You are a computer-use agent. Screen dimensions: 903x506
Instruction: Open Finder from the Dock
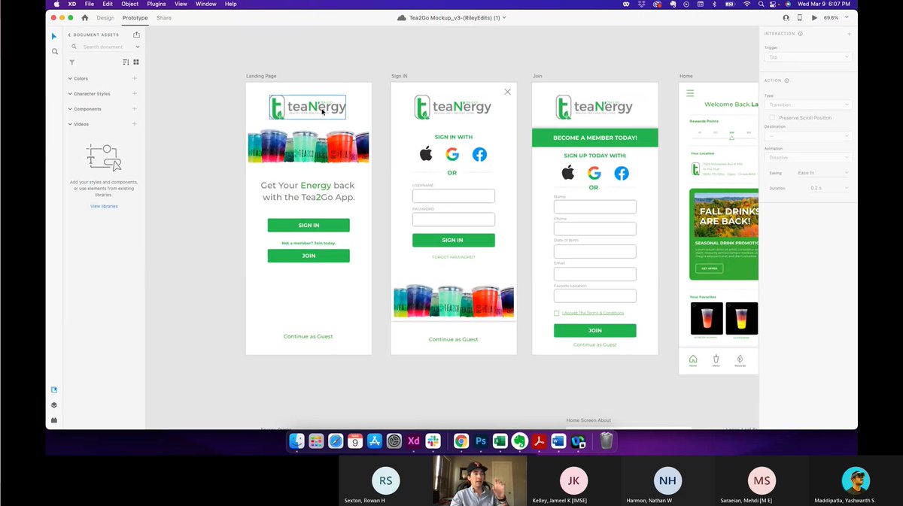(296, 441)
